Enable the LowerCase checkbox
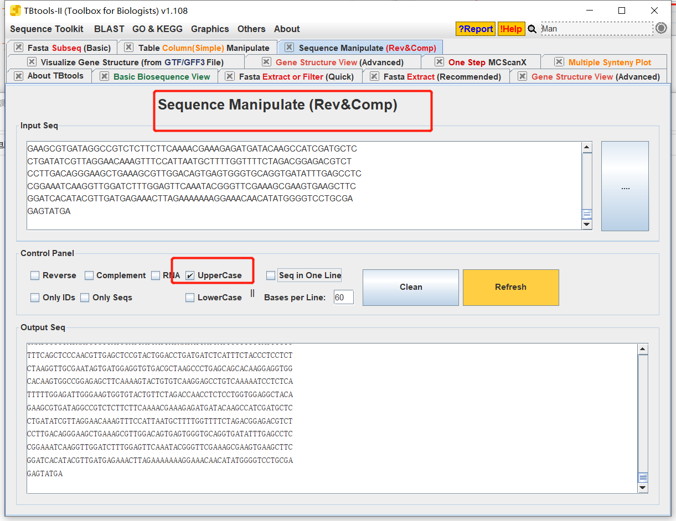The width and height of the screenshot is (676, 521). point(190,298)
